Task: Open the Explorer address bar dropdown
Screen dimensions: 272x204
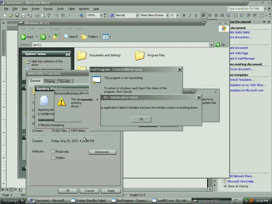Action: click(x=211, y=45)
